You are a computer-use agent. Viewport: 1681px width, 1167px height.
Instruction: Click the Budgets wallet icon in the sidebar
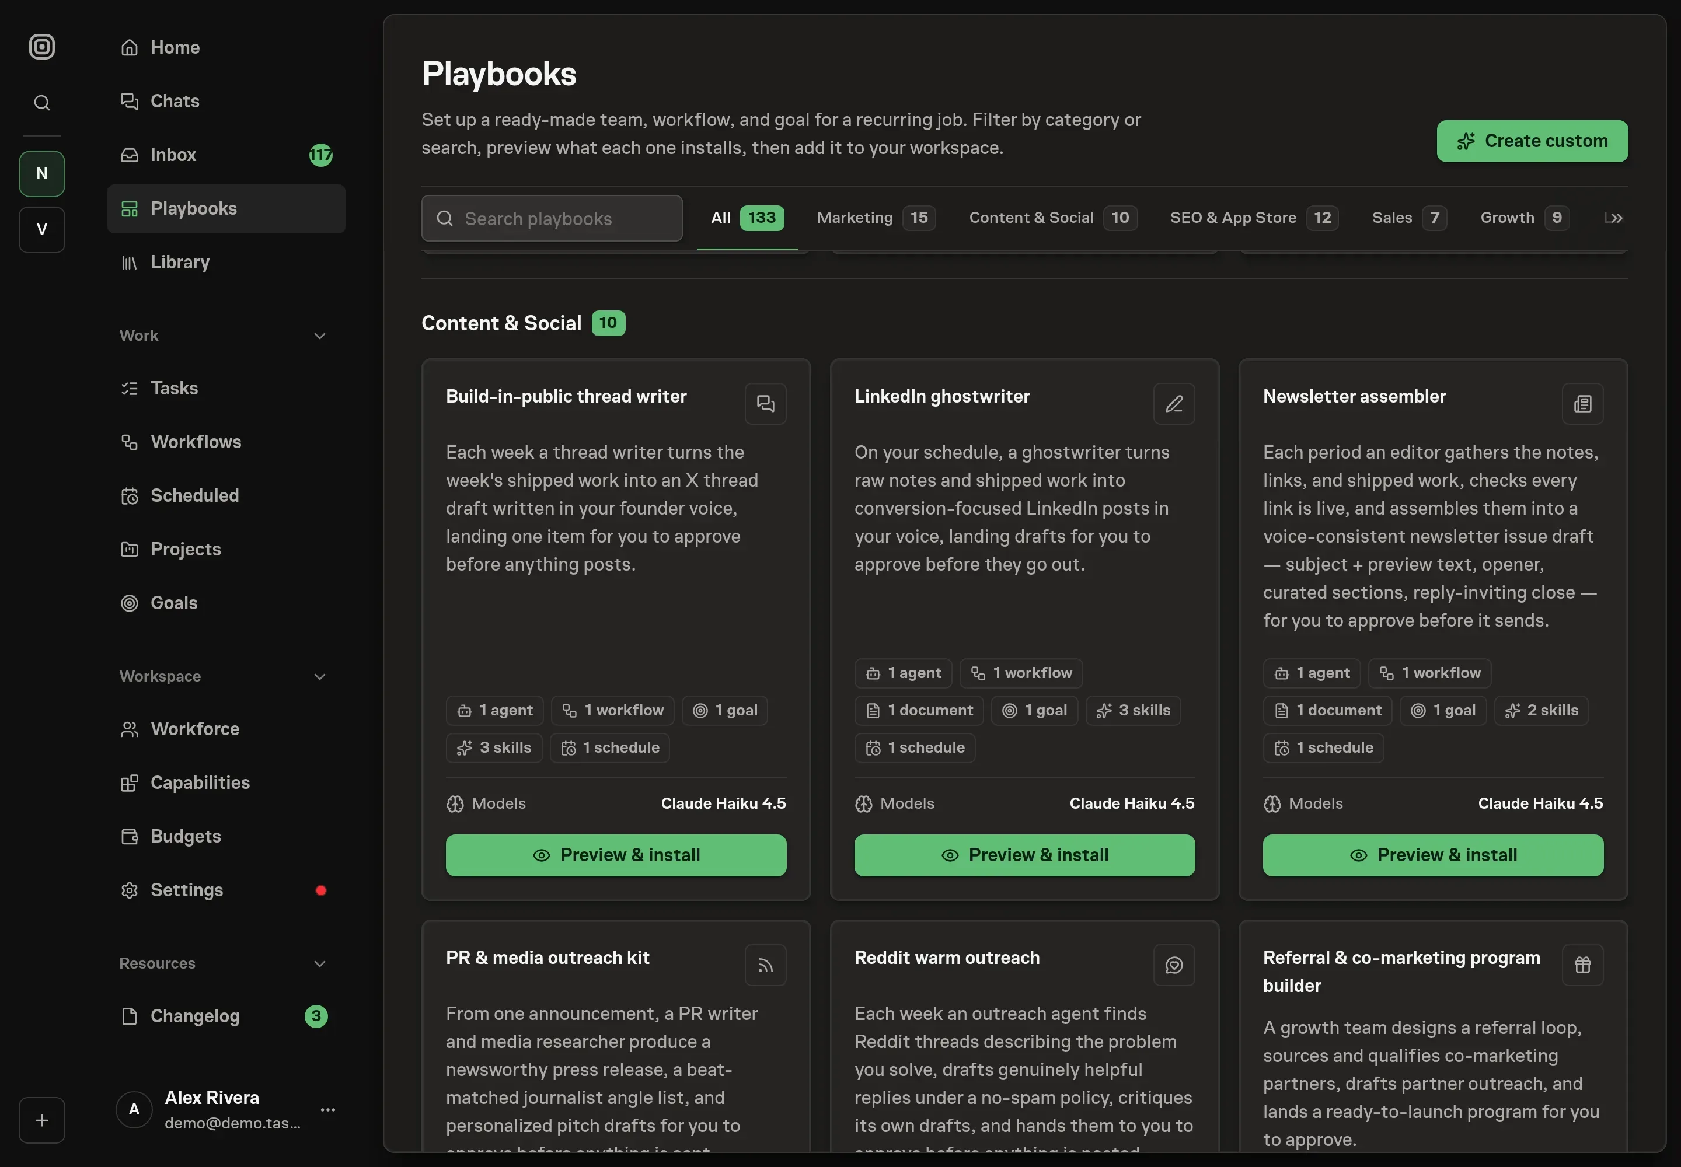point(130,837)
